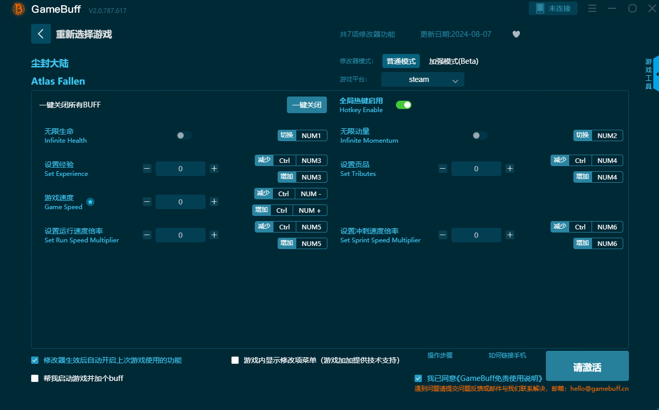
Task: Click 更新日期:2024-08-07 text
Action: point(456,34)
